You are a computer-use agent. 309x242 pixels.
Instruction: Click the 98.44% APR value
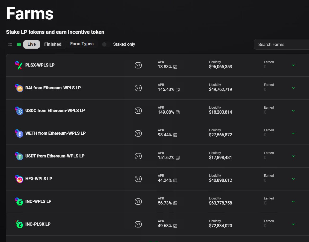click(x=165, y=135)
